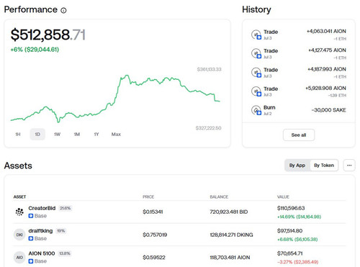
Task: Click the $70,654.71 value cell
Action: (x=290, y=253)
